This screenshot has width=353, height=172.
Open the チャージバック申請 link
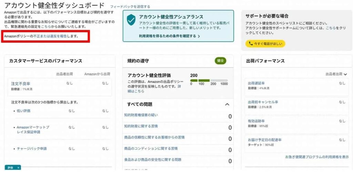(x=31, y=149)
